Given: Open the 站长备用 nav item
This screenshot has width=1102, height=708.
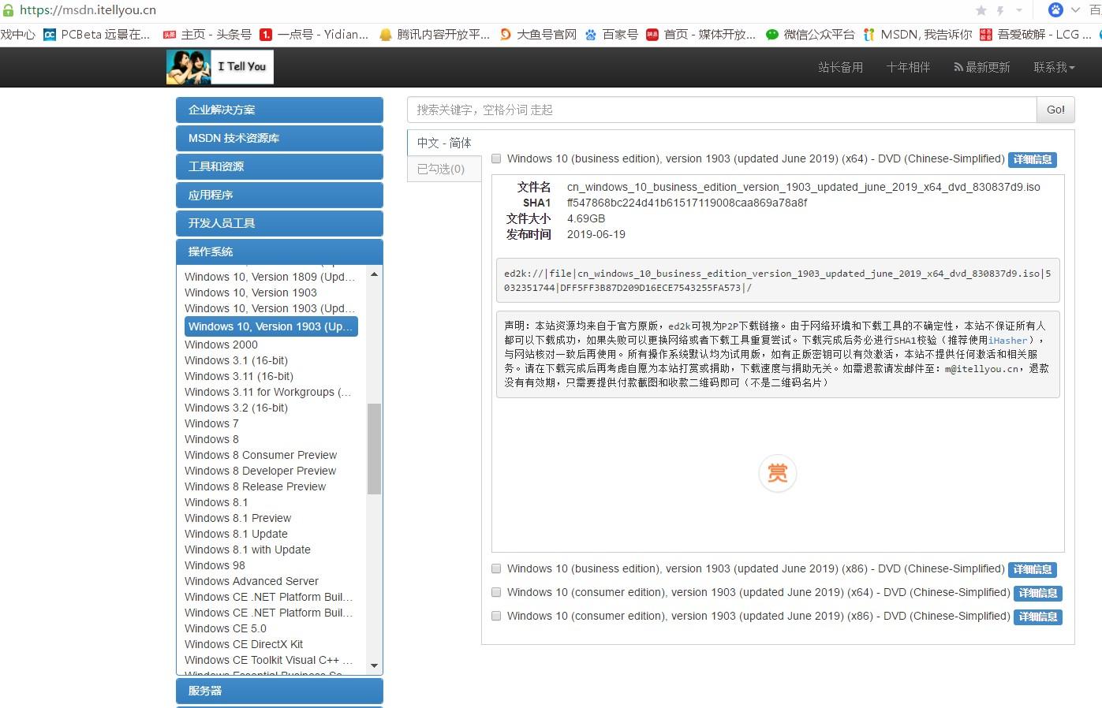Looking at the screenshot, I should pos(841,67).
